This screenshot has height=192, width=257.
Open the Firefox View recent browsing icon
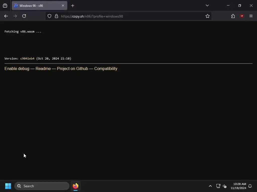tap(5, 5)
